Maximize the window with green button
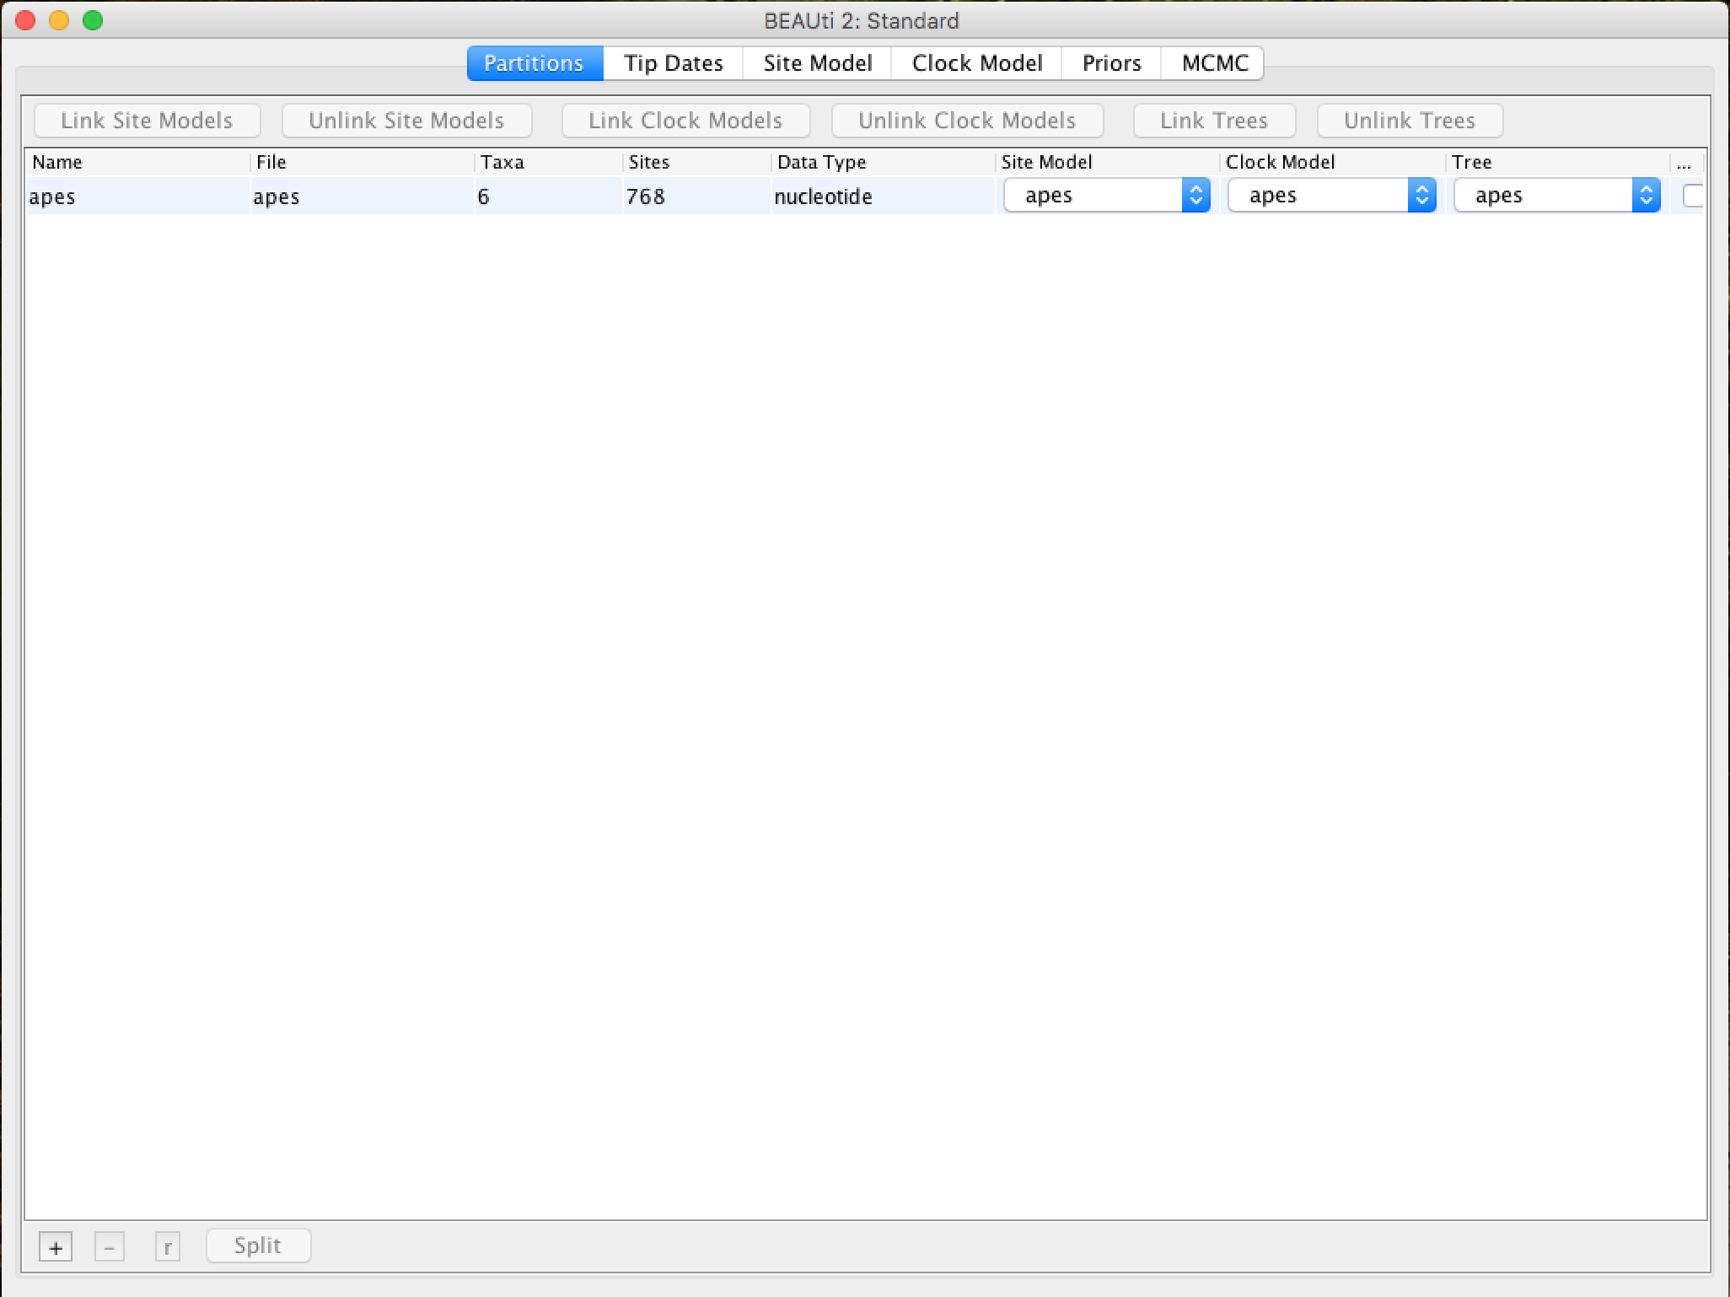 [93, 20]
